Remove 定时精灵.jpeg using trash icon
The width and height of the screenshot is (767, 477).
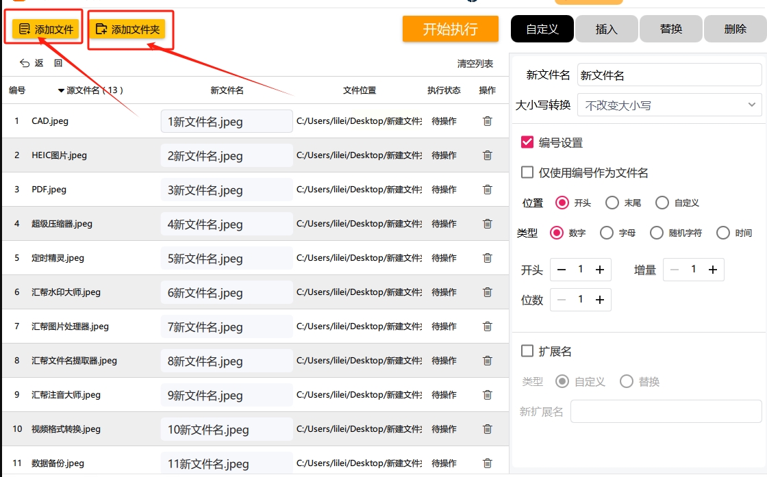click(487, 258)
